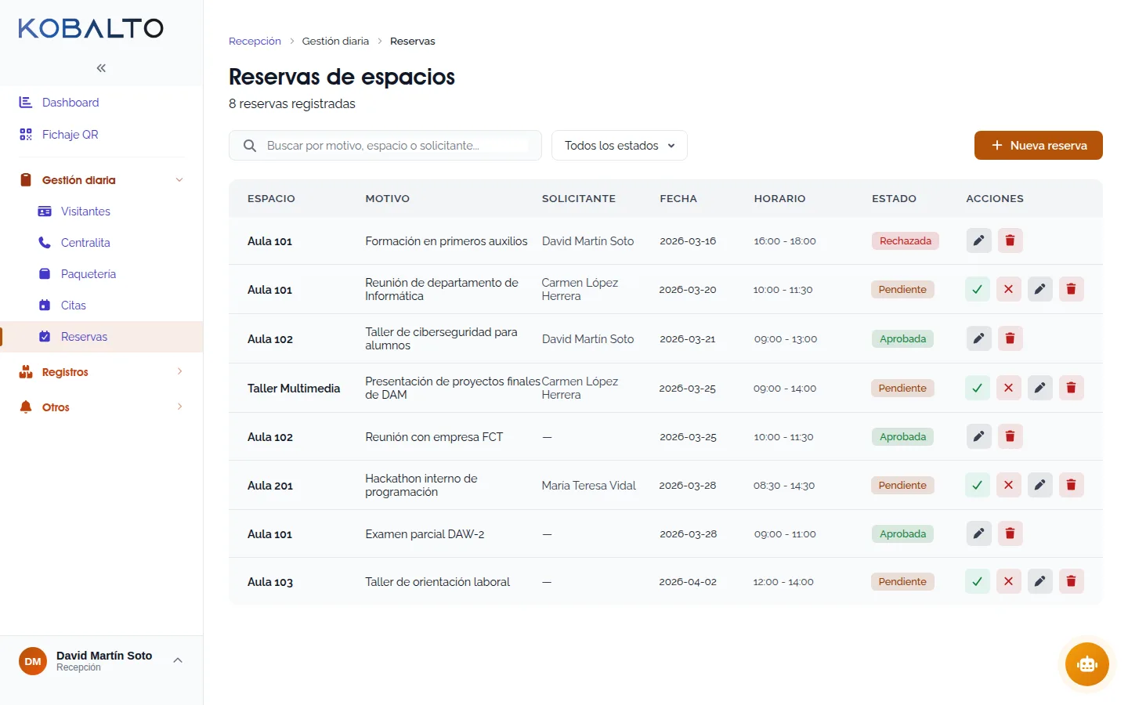This screenshot has width=1128, height=705.
Task: Approve the Reunión de departamento de Informática reservation
Action: click(977, 289)
